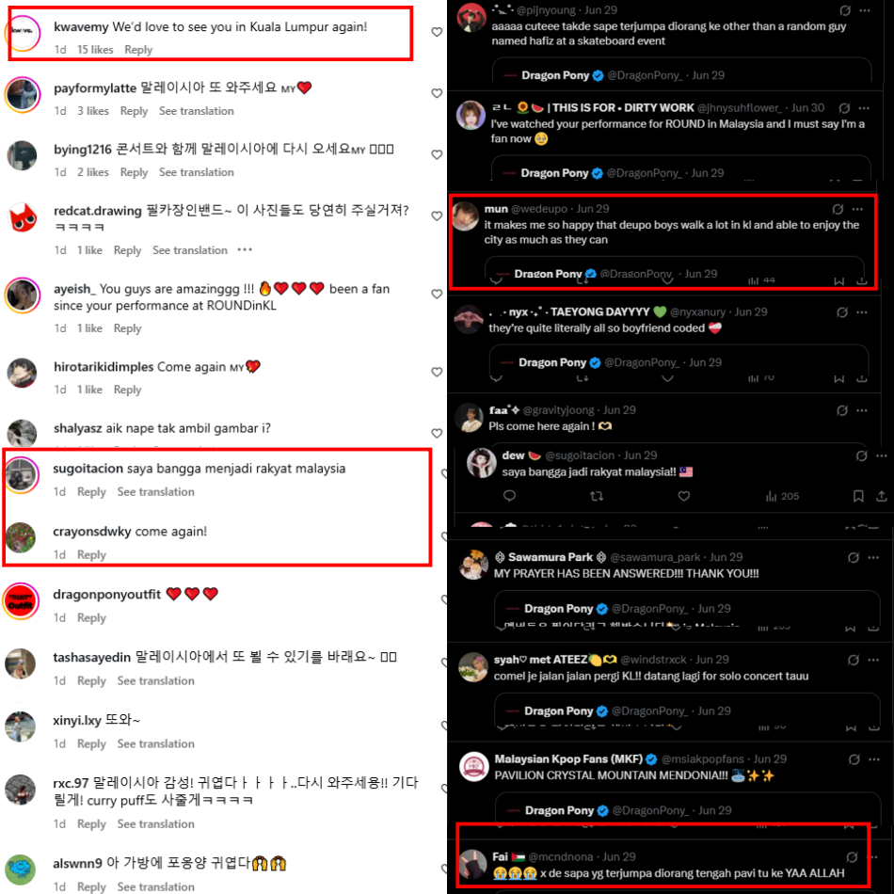
Task: Click Grok icon on mun's tweet
Action: point(838,209)
